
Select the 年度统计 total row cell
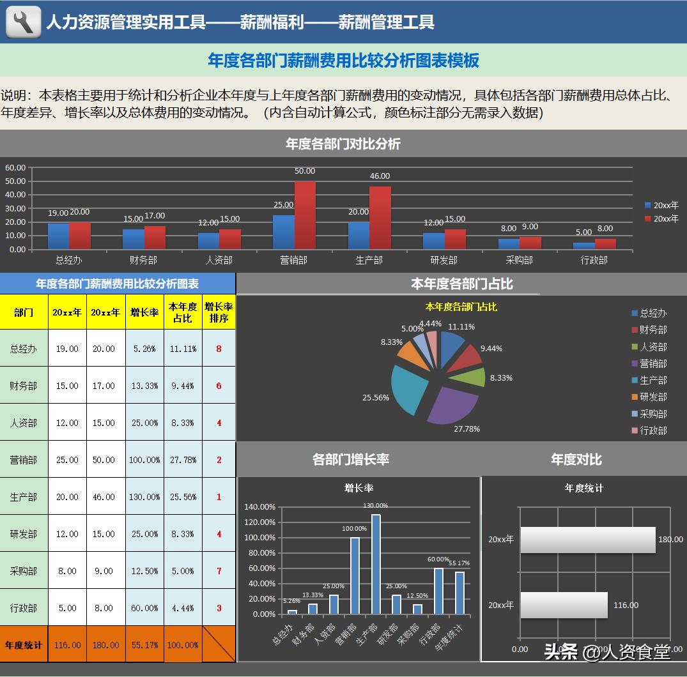[x=25, y=645]
